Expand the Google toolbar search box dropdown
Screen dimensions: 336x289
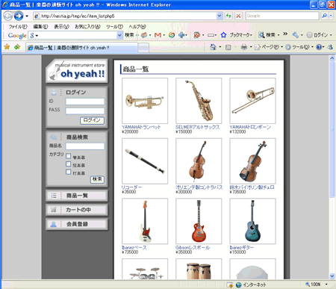click(x=119, y=35)
